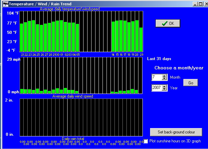208x149 pixels.
Task: Click the 'Average daily wind speed' caption
Action: click(x=73, y=96)
